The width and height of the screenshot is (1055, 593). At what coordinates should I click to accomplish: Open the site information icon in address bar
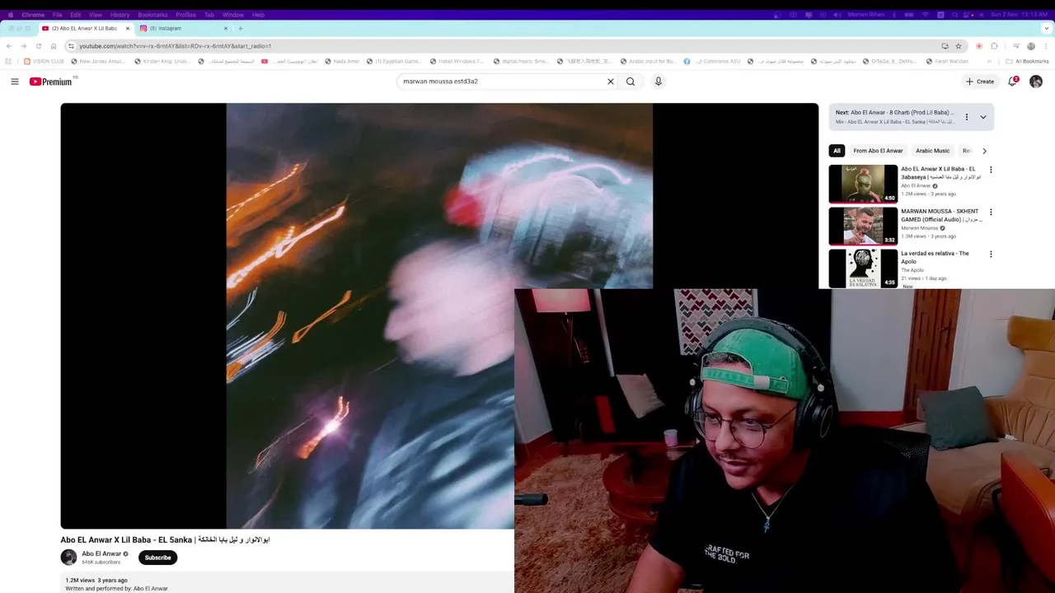click(x=71, y=46)
